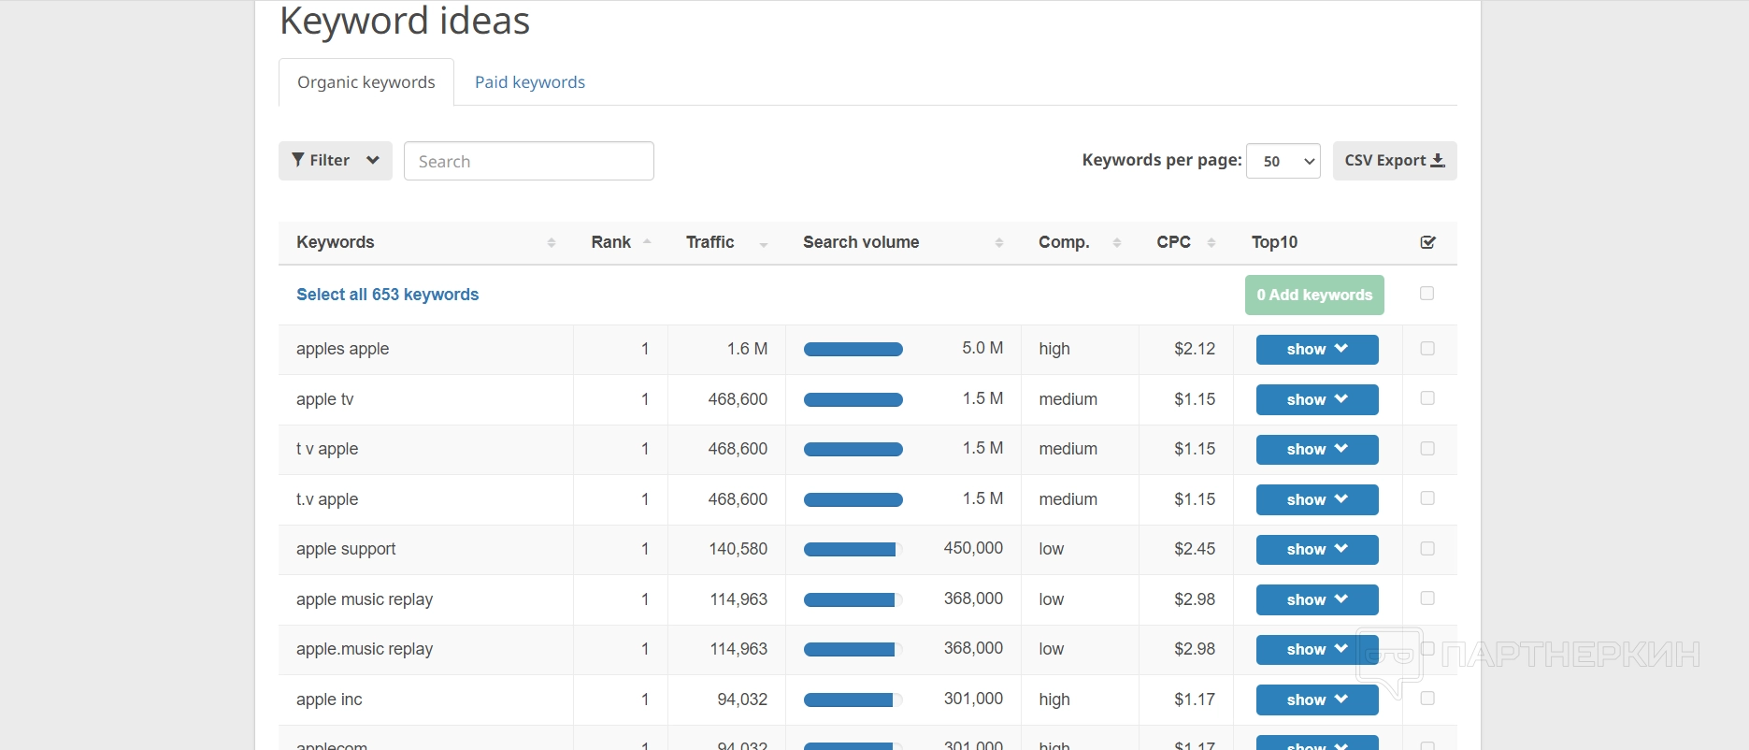The width and height of the screenshot is (1749, 750).
Task: Tick the checkbox for 'apples apple'
Action: pyautogui.click(x=1427, y=349)
